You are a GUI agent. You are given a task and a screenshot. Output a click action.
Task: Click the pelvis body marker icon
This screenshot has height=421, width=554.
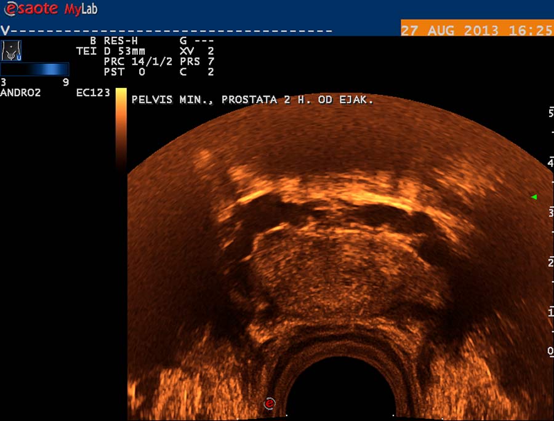click(x=12, y=50)
